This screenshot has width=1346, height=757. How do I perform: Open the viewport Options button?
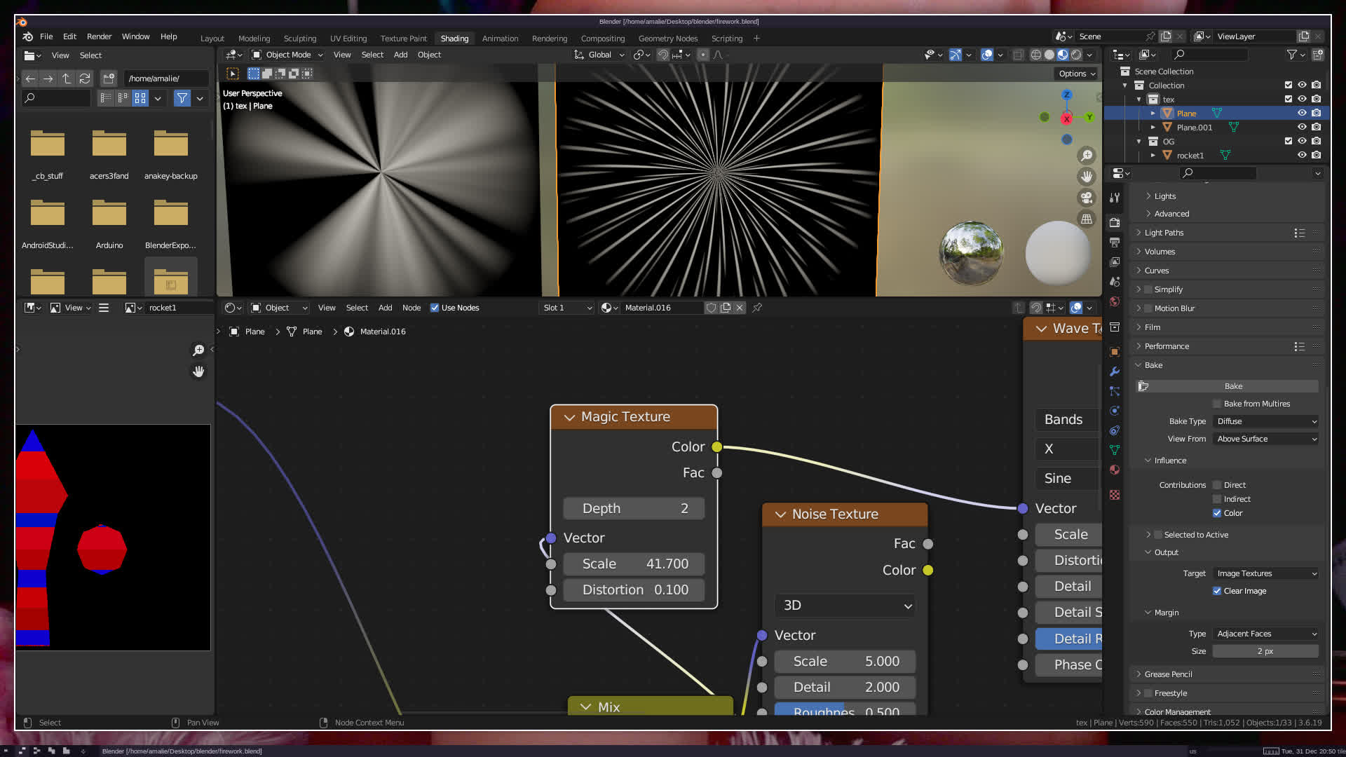coord(1077,74)
